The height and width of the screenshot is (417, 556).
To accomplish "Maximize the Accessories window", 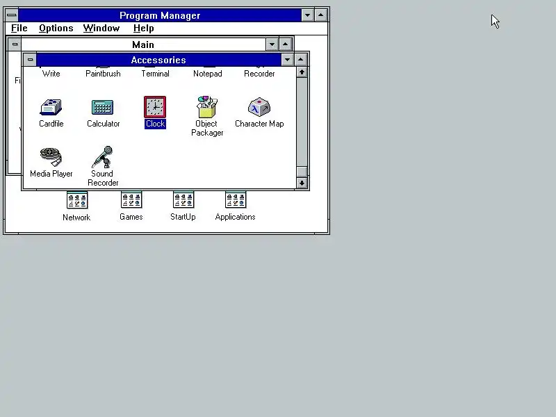I will (301, 60).
